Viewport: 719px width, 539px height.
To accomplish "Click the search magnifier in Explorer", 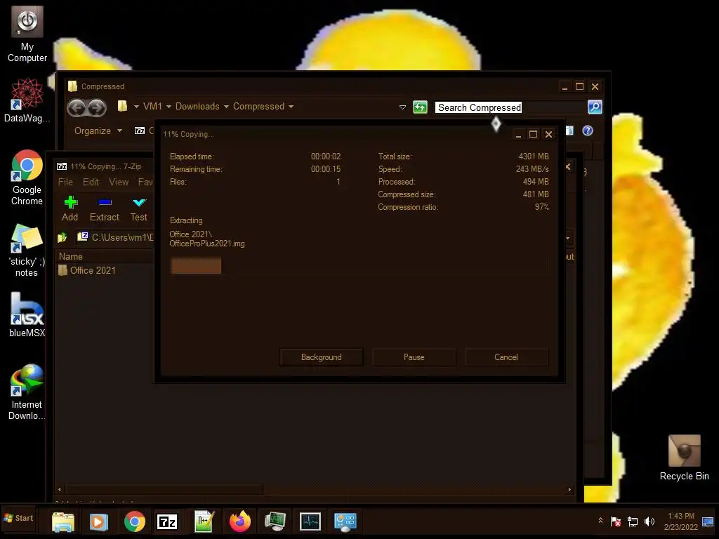I will pos(595,107).
